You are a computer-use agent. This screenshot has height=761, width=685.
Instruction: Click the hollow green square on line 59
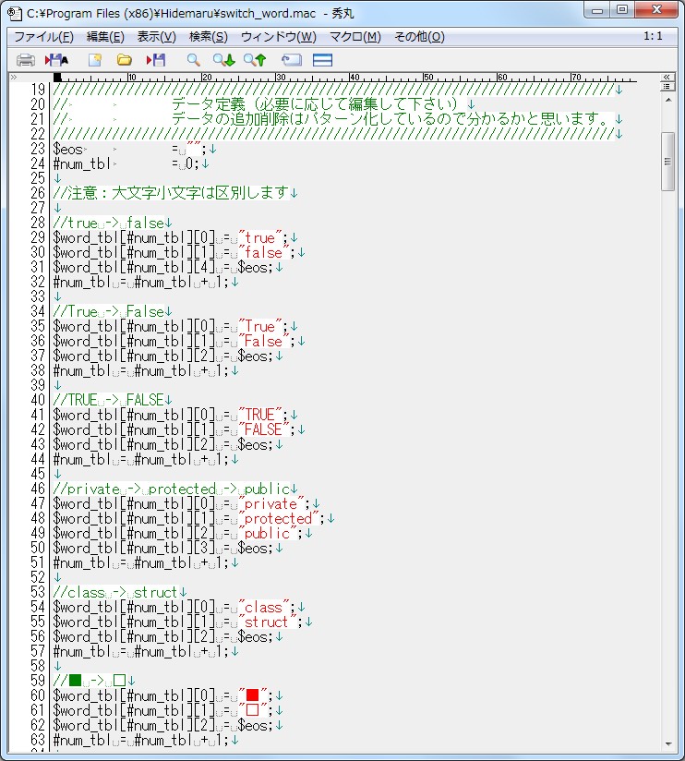click(x=119, y=681)
